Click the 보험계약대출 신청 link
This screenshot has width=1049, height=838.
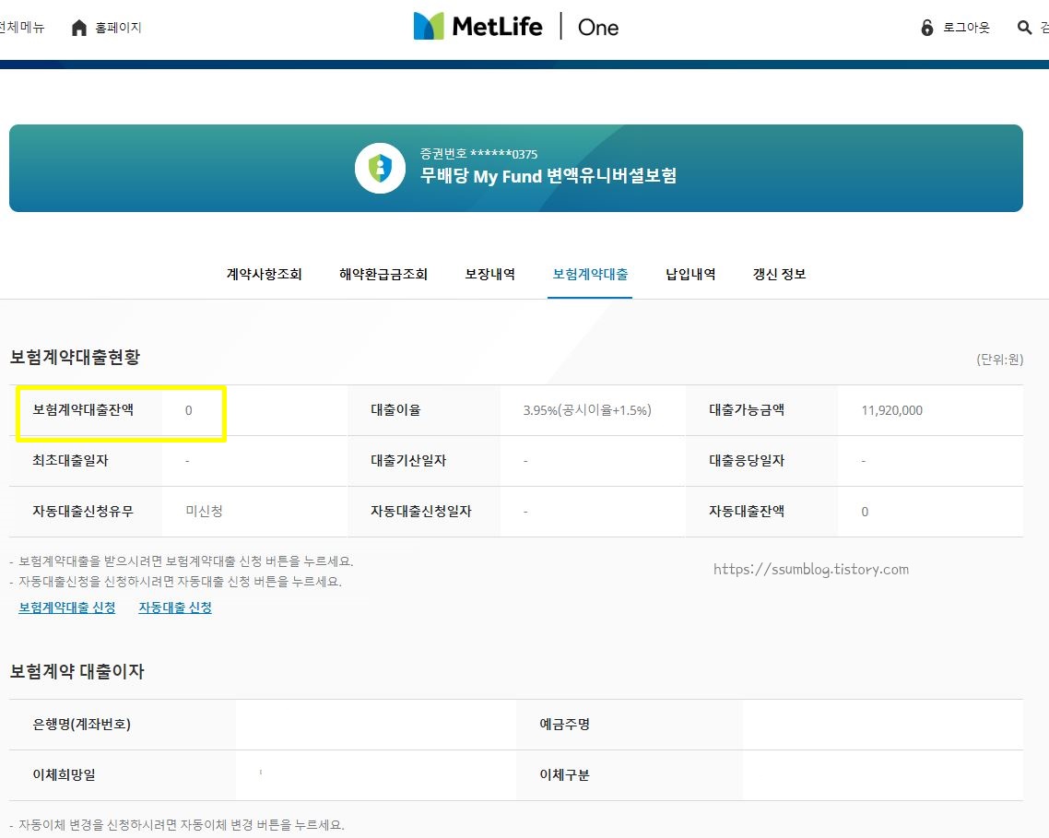click(67, 608)
